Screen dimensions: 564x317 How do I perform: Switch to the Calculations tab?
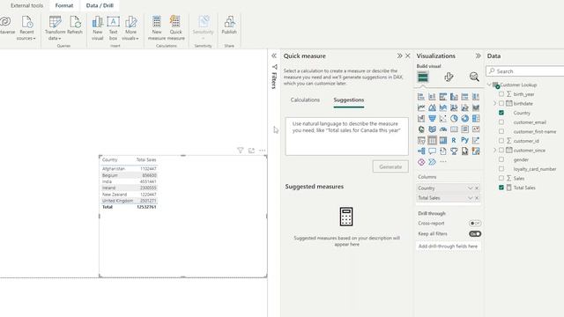(x=305, y=100)
